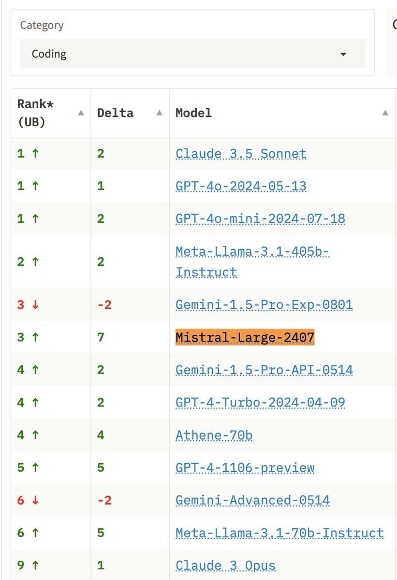Select delta 4 cell of Athene-70b
The image size is (397, 580).
coord(130,435)
